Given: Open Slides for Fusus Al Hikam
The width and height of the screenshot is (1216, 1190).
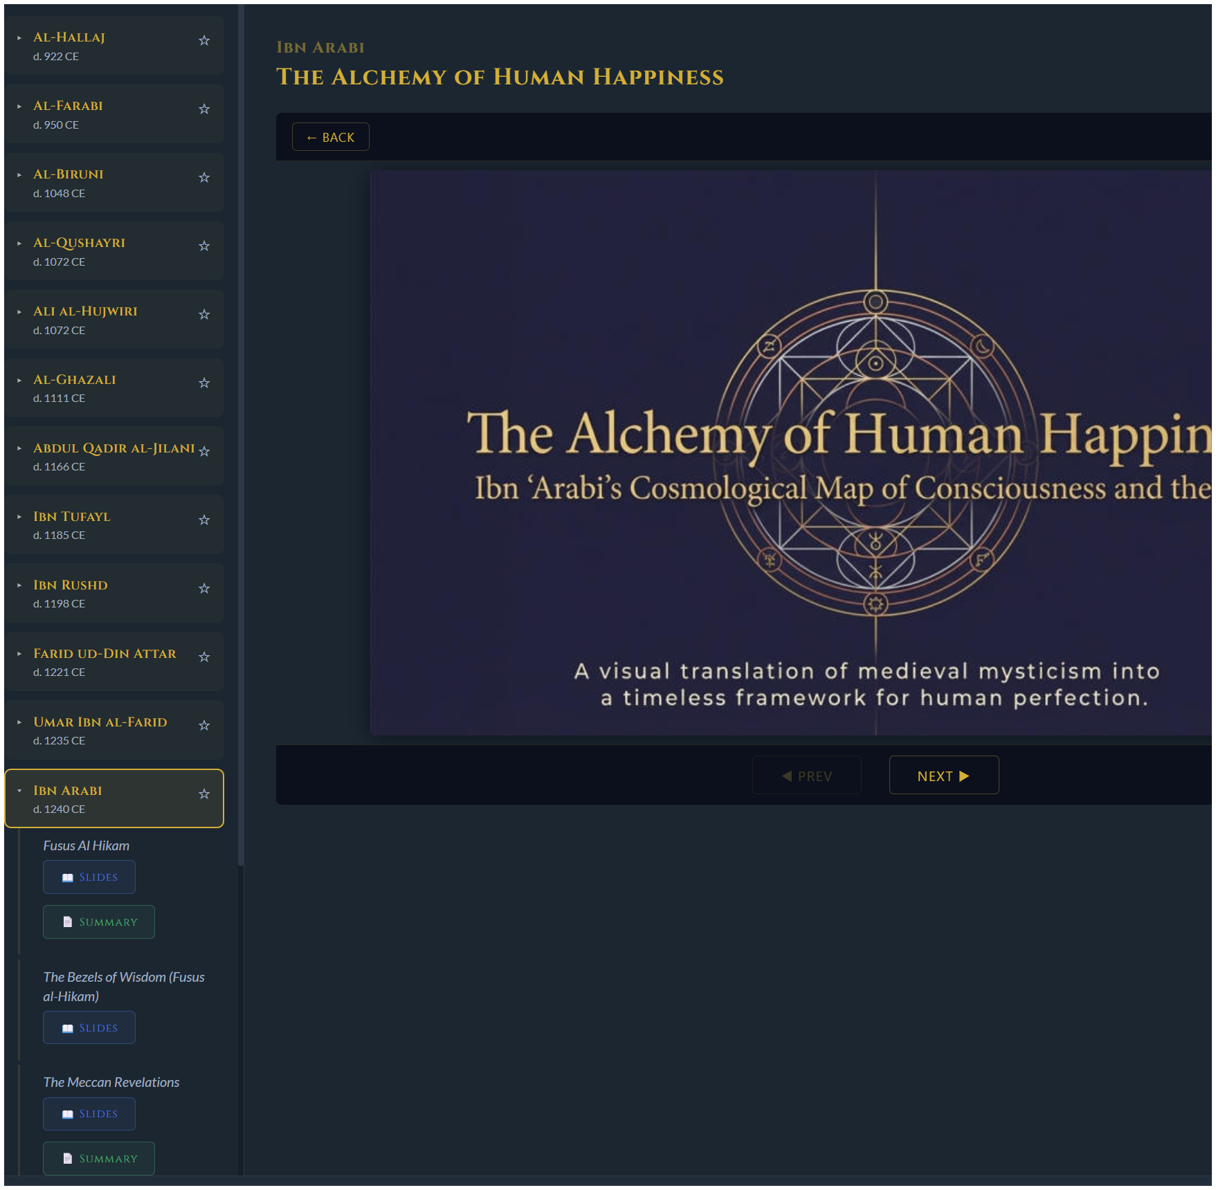Looking at the screenshot, I should [89, 877].
